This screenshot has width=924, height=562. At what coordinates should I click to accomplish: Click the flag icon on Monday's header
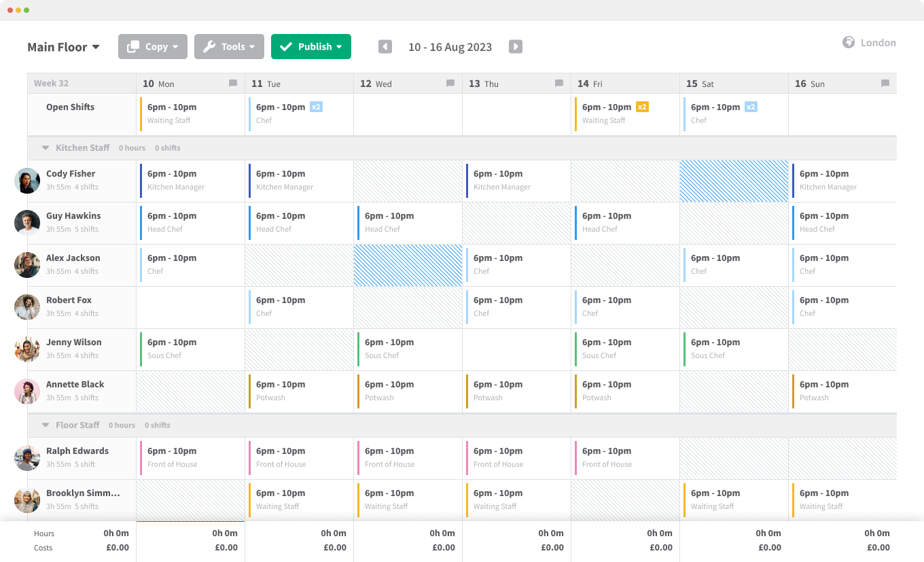tap(233, 83)
